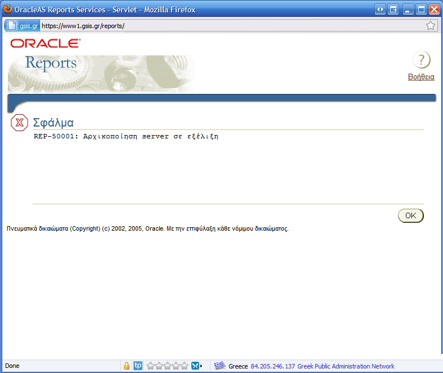Click the red error X icon
Screen dimensions: 443x373
[19, 123]
